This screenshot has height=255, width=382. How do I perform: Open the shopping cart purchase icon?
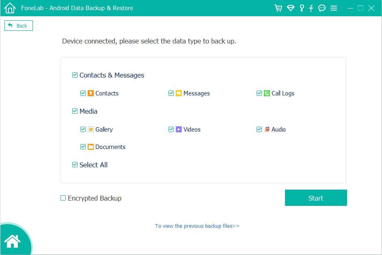coord(278,8)
